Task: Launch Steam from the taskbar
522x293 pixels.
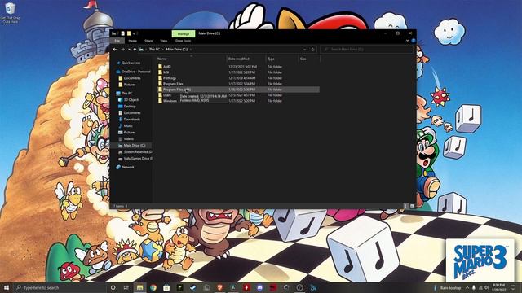Action: [192, 287]
